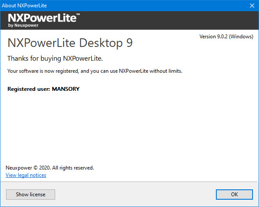Click the 'Your software is now registered' sentence
Screen dimensions: 259x207
[95, 71]
